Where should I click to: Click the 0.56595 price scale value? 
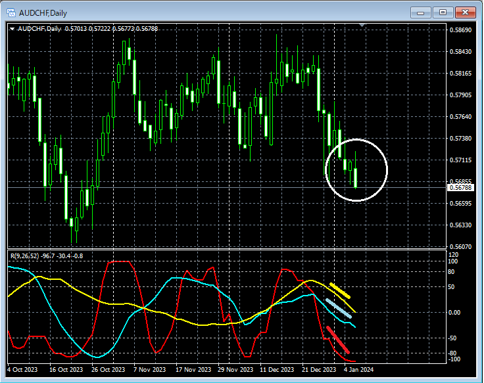click(460, 204)
